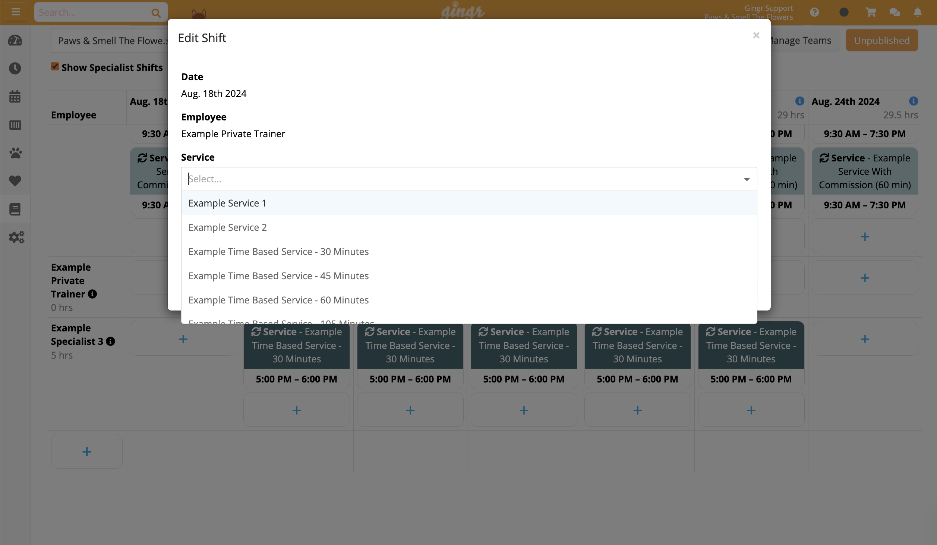Select Example Service 2 option

(x=469, y=227)
